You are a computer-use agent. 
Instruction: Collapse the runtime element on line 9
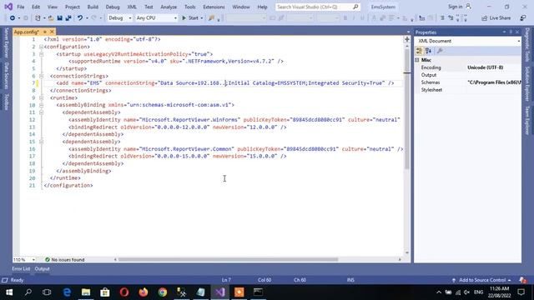pyautogui.click(x=41, y=97)
